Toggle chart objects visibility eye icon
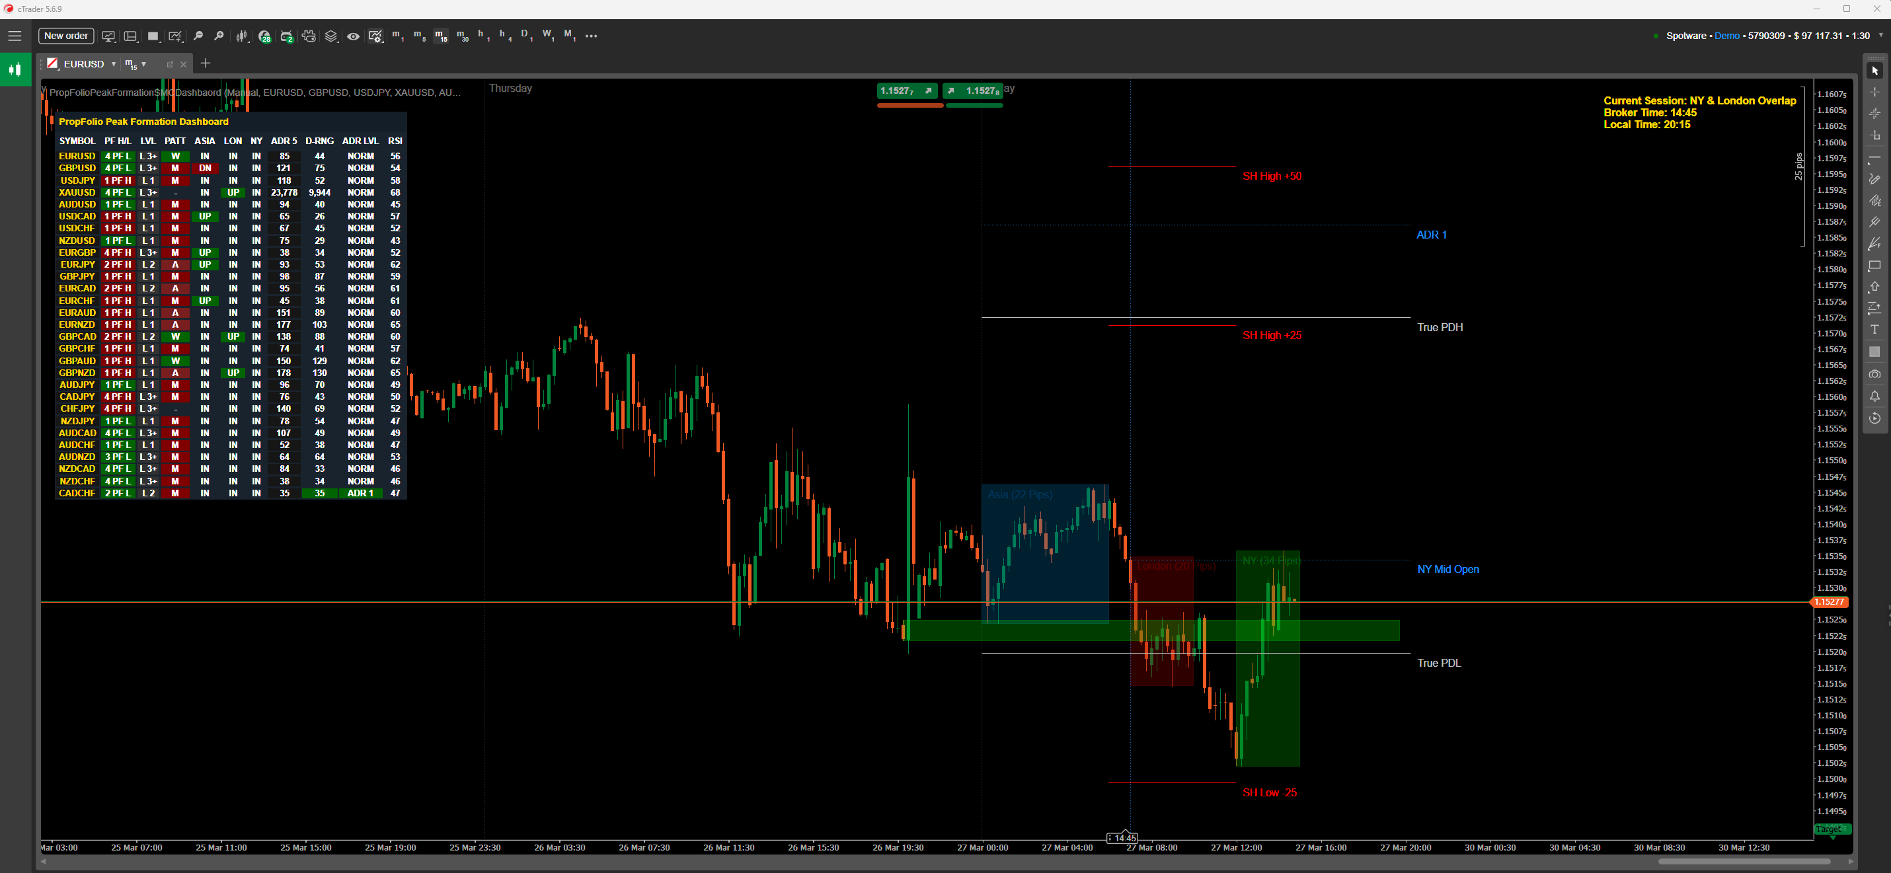Viewport: 1891px width, 873px height. tap(353, 36)
